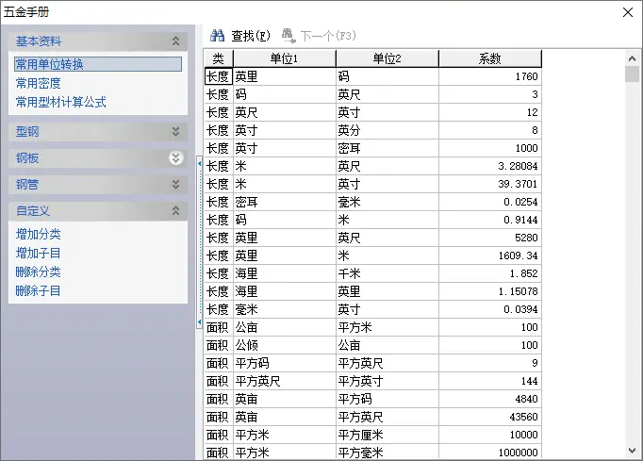Click 千米 cell in 单位2 column
The height and width of the screenshot is (461, 643).
point(387,273)
